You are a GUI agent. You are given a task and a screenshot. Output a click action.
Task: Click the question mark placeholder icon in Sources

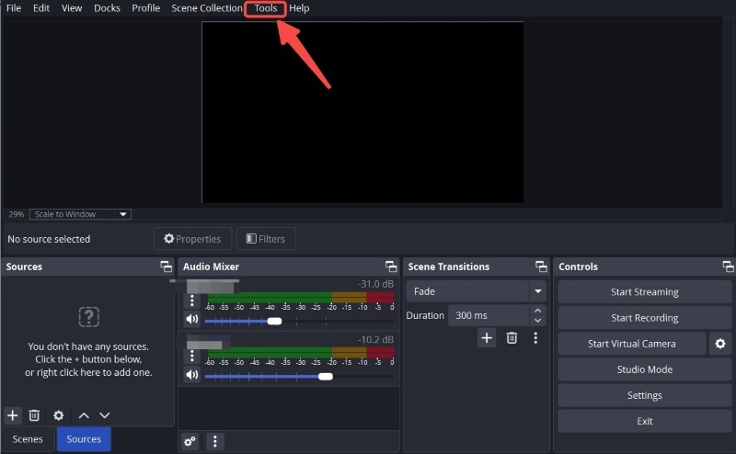click(x=88, y=317)
